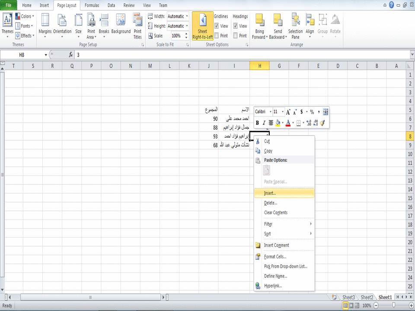The height and width of the screenshot is (311, 415).
Task: Select Copy in the context menu
Action: coord(284,151)
